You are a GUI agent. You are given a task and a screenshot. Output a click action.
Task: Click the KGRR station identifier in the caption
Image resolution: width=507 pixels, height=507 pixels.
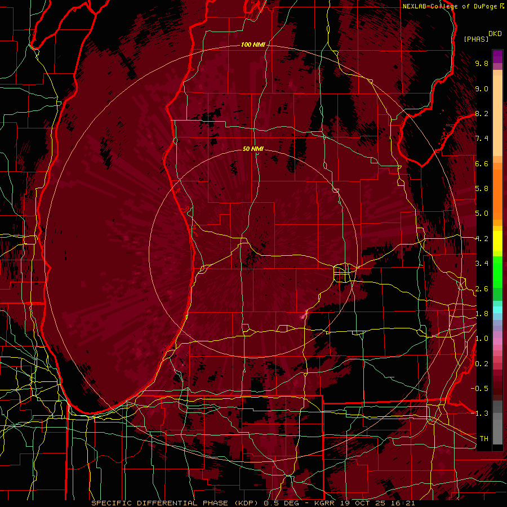tap(325, 503)
